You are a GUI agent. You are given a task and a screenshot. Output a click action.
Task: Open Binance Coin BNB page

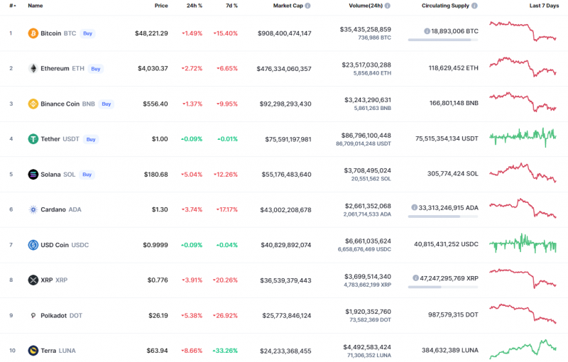[67, 104]
